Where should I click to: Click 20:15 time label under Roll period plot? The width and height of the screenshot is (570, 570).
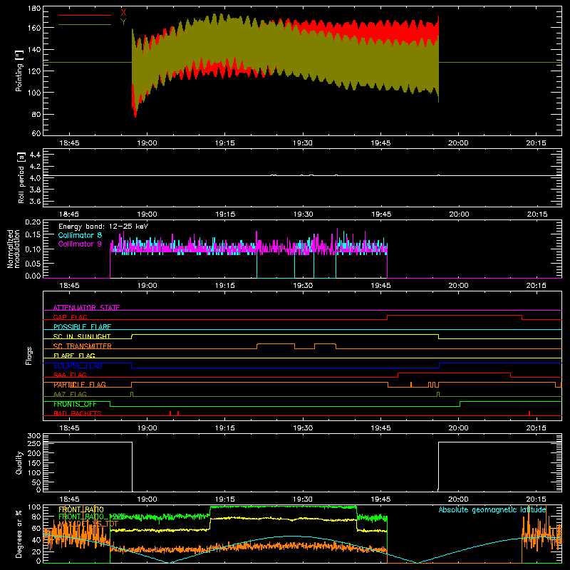[x=537, y=214]
